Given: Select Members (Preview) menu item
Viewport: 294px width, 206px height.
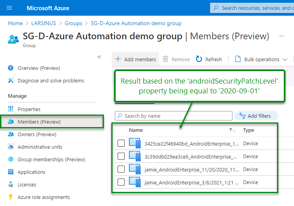Looking at the screenshot, I should [39, 122].
